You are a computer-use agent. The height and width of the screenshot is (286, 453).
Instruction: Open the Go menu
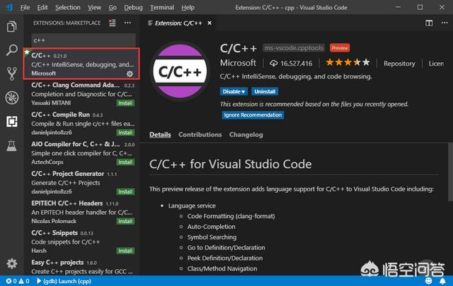(113, 8)
